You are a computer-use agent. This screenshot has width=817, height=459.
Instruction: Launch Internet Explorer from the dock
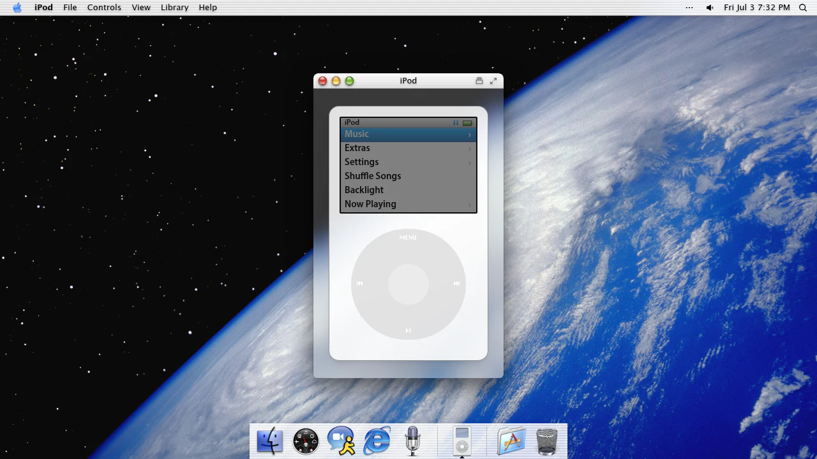coord(377,441)
